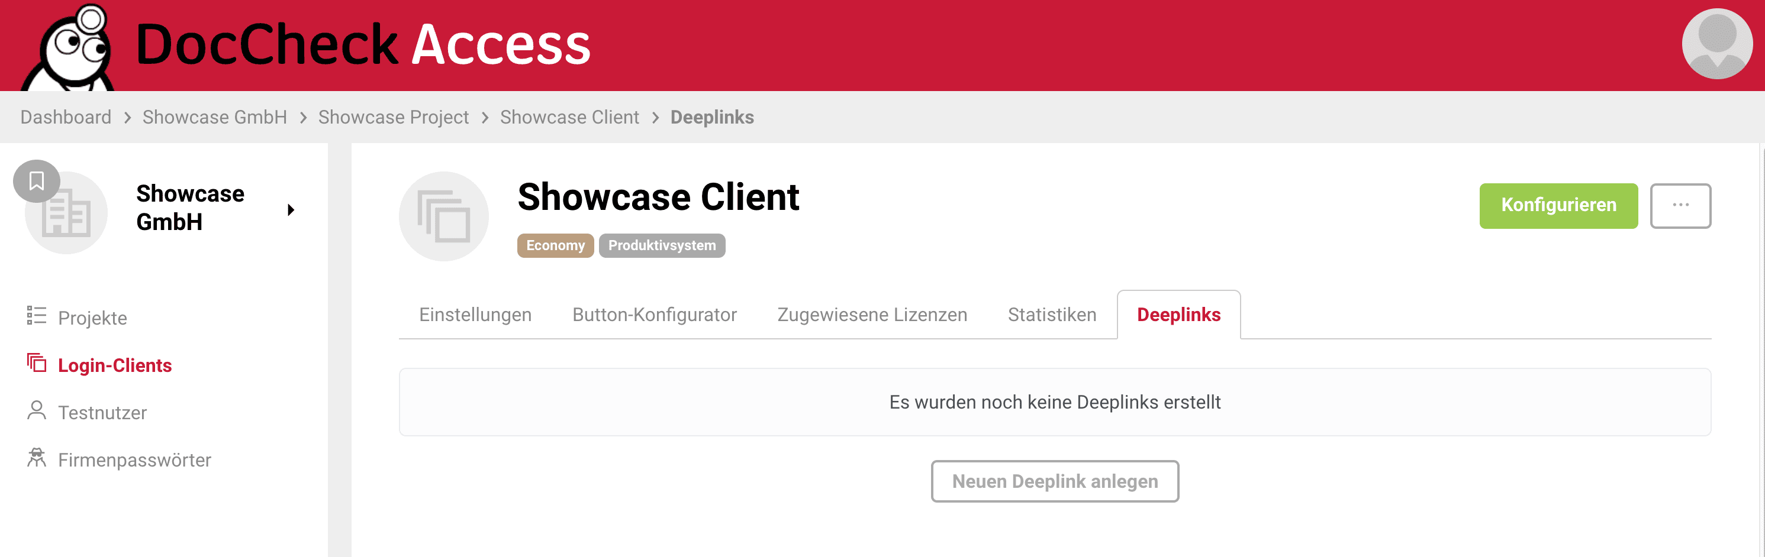
Task: Click the bookmark icon badge
Action: click(36, 182)
